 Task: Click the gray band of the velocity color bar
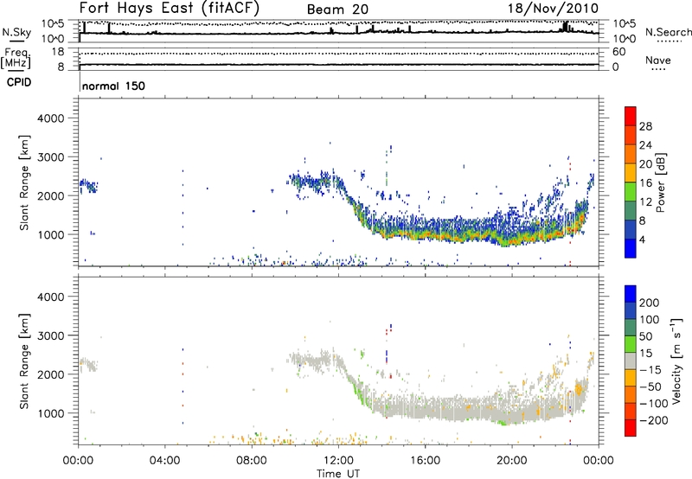pyautogui.click(x=631, y=361)
